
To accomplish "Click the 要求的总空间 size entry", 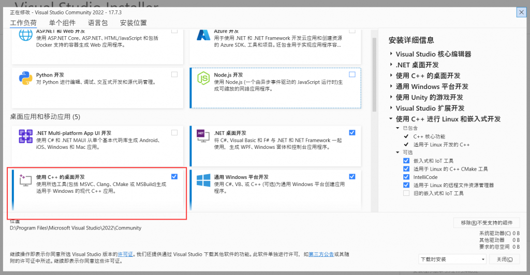I will tap(499, 247).
